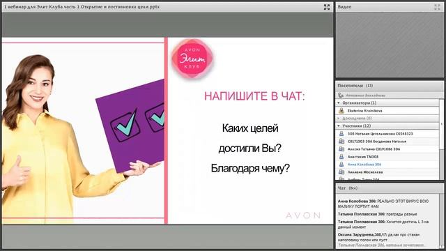446x251 pixels.
Task: Click the chat scrollbar down arrow
Action: [x=441, y=246]
